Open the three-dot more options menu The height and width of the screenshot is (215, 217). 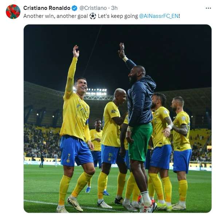click(208, 8)
